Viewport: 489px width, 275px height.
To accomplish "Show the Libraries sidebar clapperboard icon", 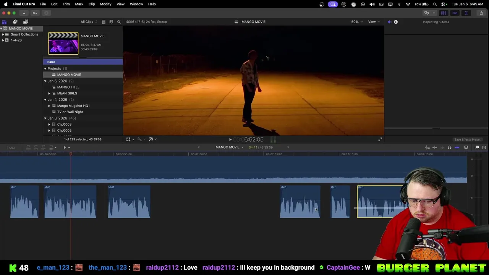I will (4, 22).
